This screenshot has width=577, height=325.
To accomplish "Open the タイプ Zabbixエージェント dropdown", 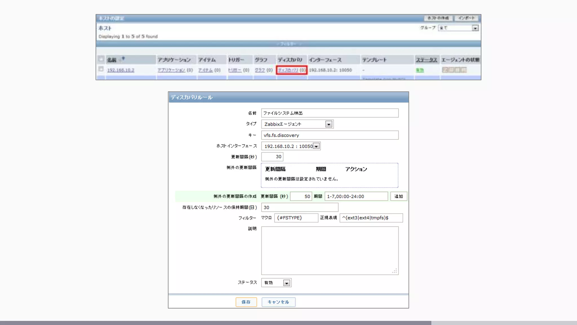I will coord(329,124).
